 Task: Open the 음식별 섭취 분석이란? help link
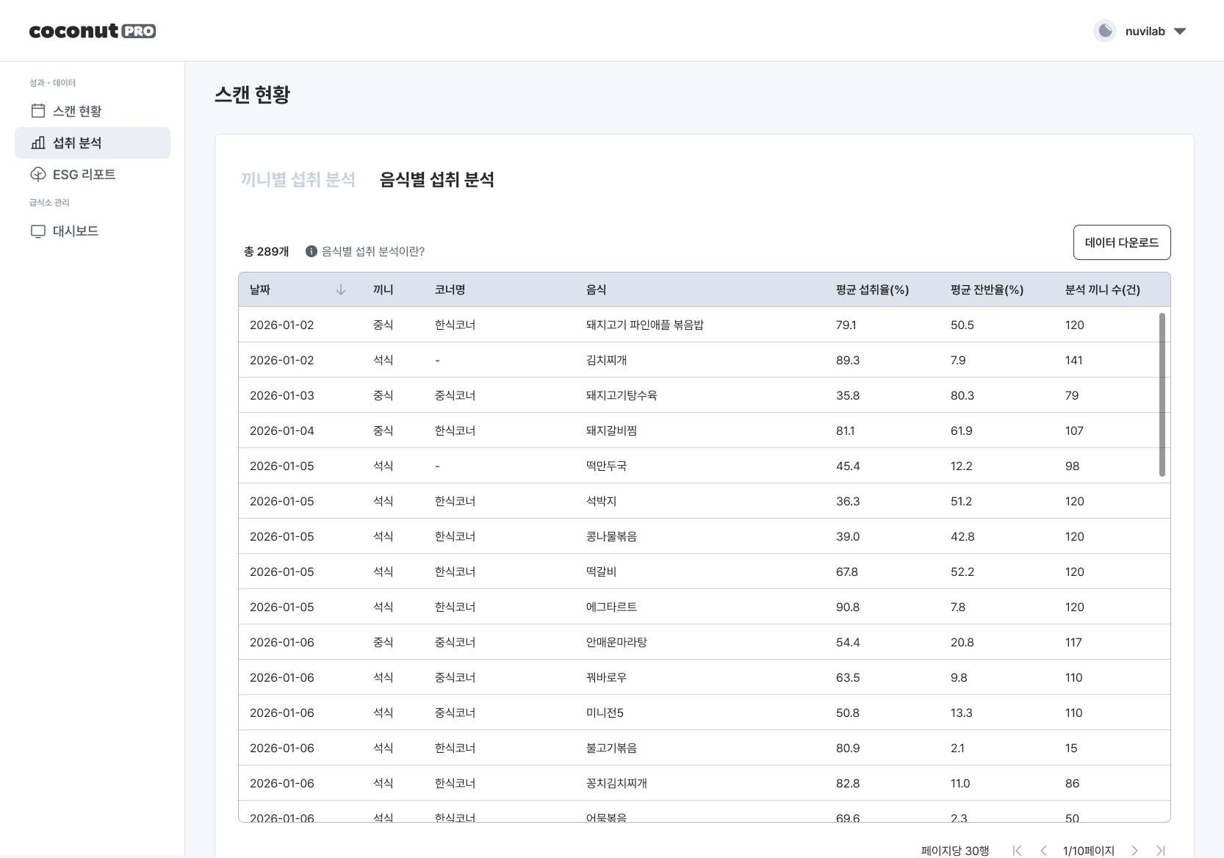click(x=373, y=251)
